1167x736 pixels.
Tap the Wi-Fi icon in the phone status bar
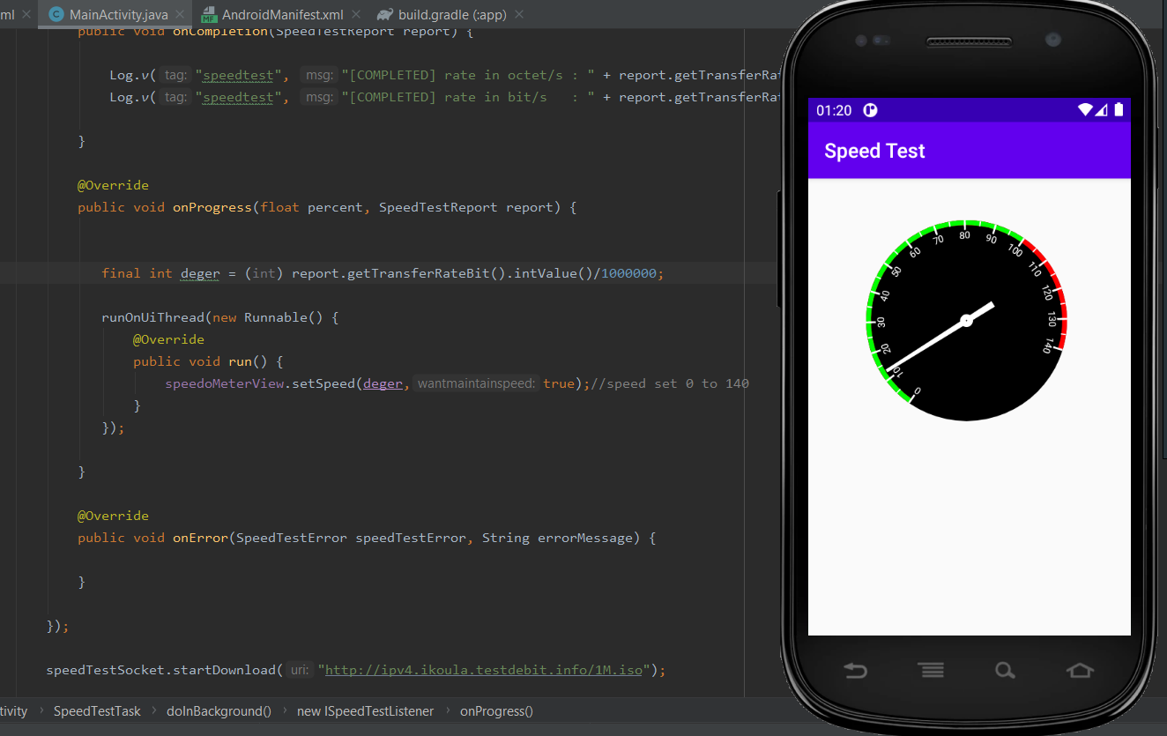coord(1085,110)
